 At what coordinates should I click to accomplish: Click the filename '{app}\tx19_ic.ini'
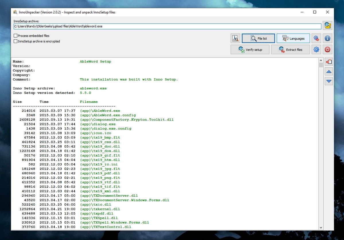99,164
